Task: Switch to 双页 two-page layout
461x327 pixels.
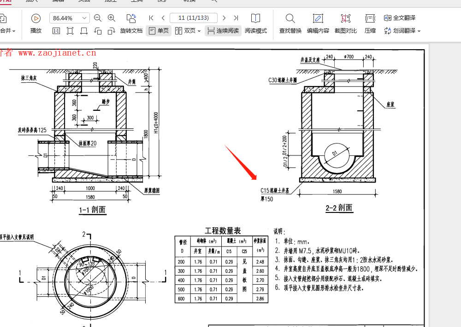Action: pyautogui.click(x=185, y=31)
